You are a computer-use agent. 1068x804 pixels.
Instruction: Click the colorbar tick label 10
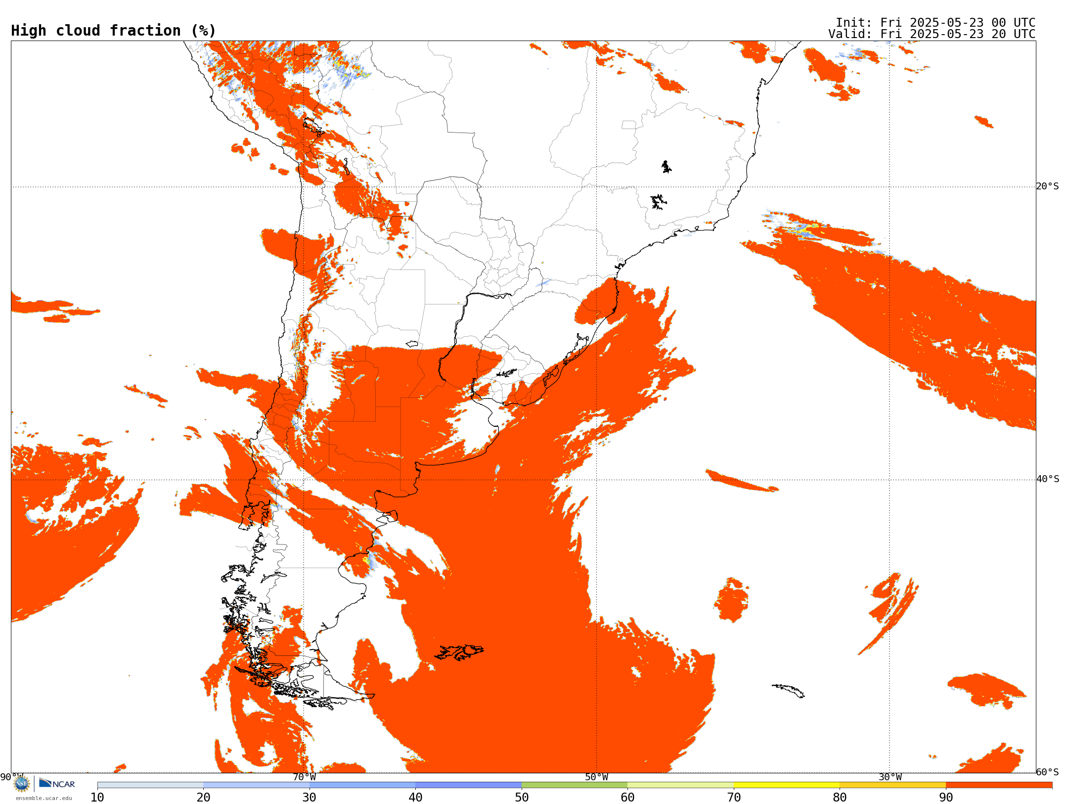97,798
